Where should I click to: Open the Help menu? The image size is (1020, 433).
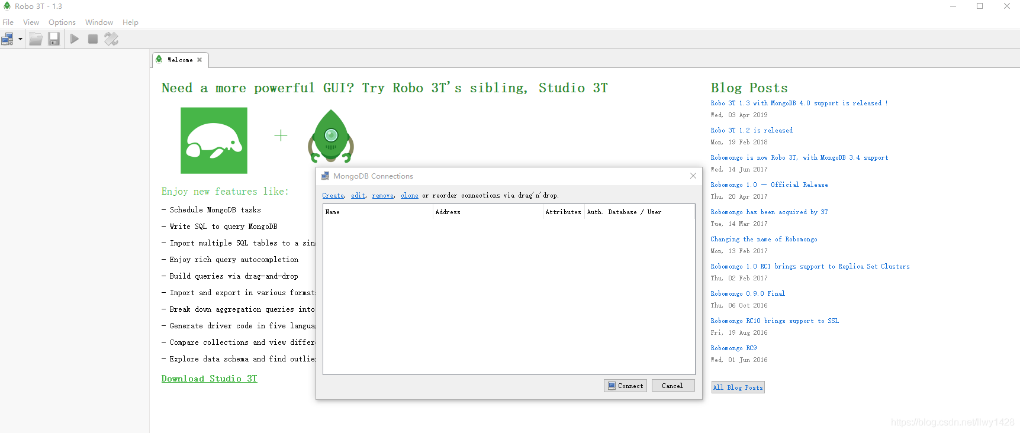(x=130, y=22)
